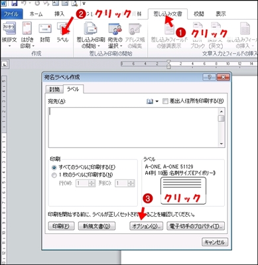Click the Save icon in quick access toolbar
The width and height of the screenshot is (258, 265).
[15, 3]
